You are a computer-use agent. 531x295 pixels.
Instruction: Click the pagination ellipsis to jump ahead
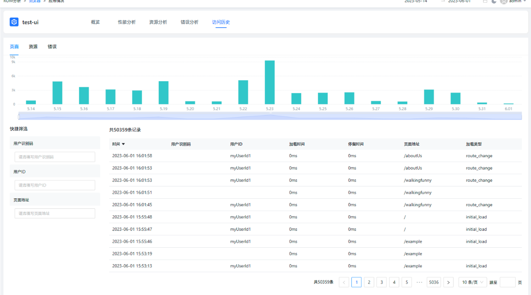(x=419, y=282)
